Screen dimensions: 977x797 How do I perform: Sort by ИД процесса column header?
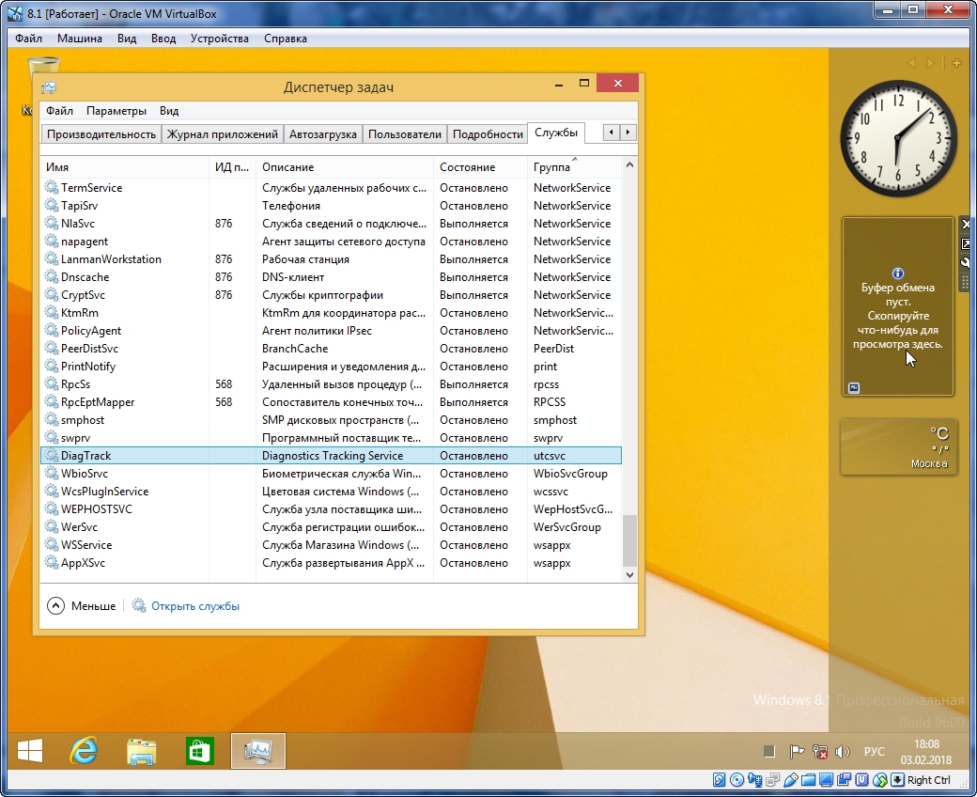coord(232,167)
